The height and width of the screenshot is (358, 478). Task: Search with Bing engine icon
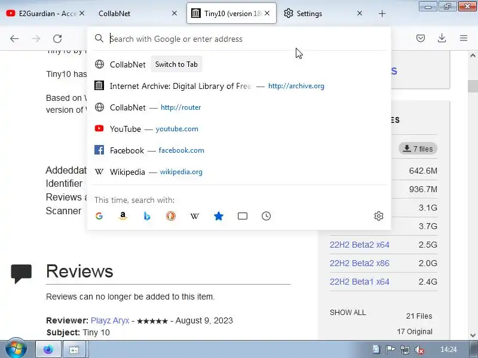[147, 216]
